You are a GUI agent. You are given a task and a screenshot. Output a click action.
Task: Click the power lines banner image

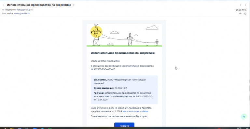124,35
